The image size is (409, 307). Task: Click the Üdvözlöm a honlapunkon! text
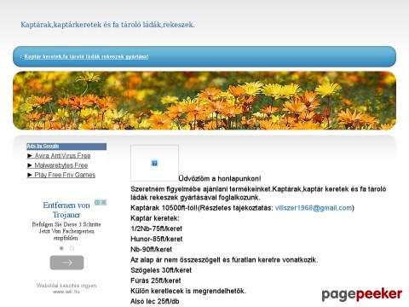[x=220, y=178]
